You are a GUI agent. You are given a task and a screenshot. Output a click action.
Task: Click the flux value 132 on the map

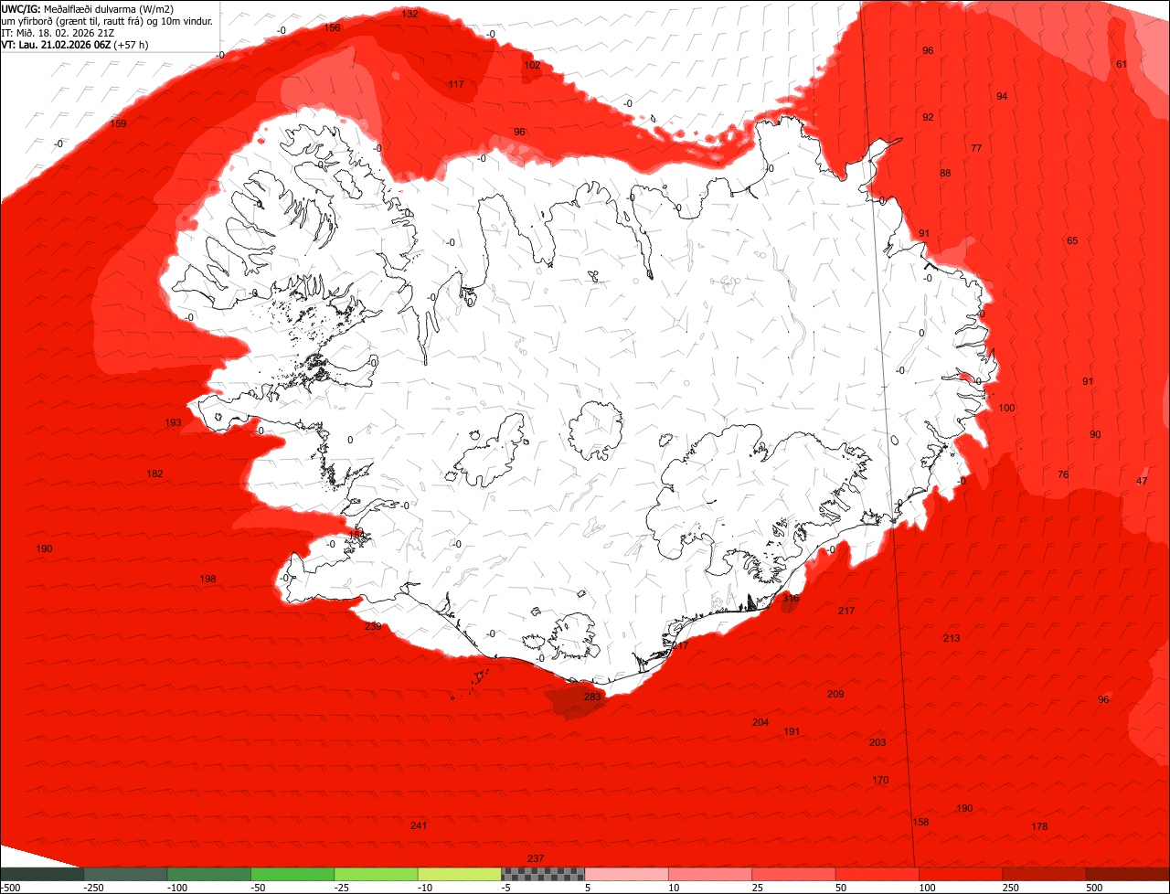tap(410, 14)
